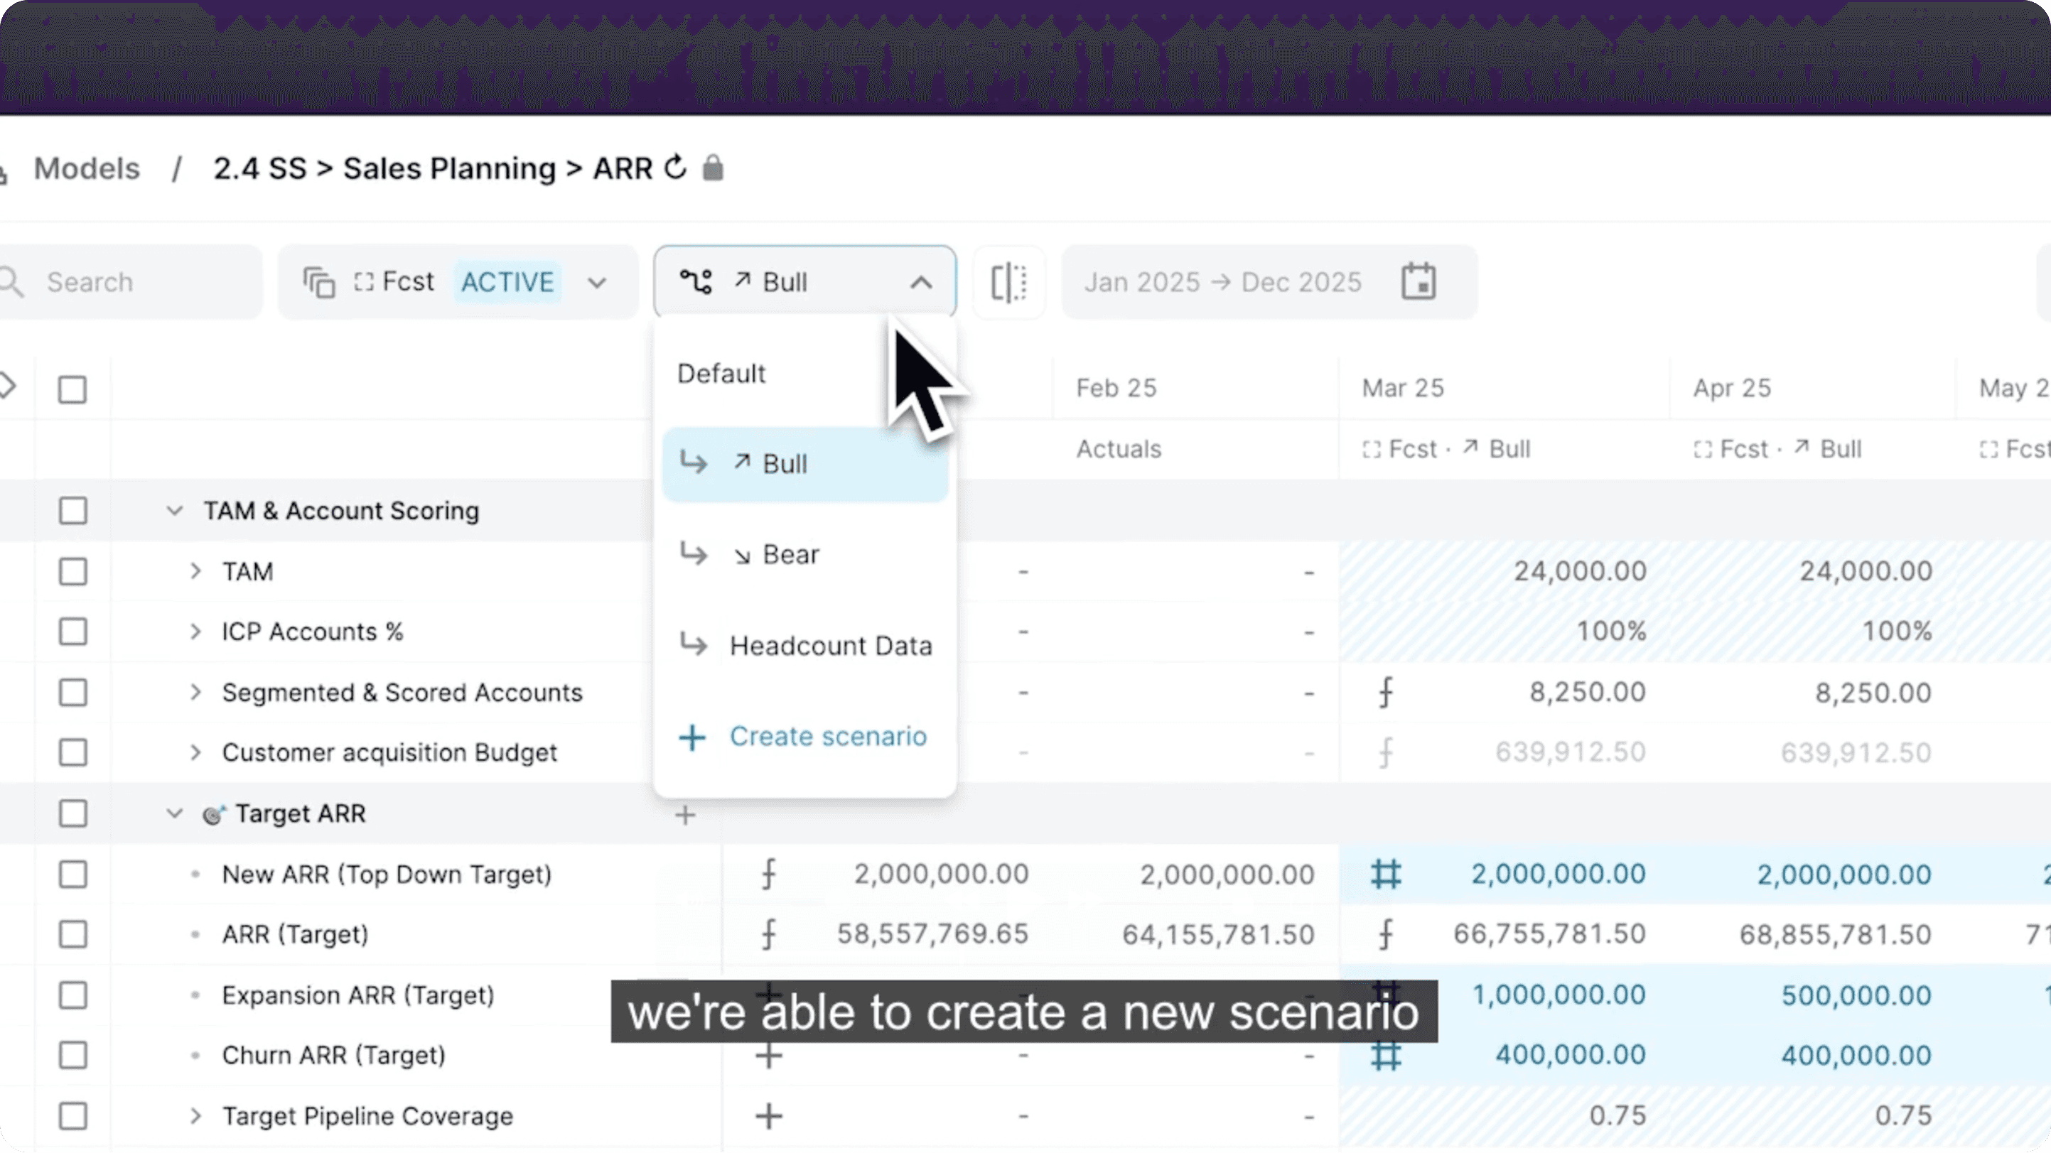Click plus icon in Target Pipeline Coverage row
2051x1153 pixels.
tap(768, 1116)
